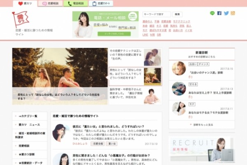The image size is (247, 165).
Task: Click the 愛カツ flag logo
Action: point(21,19)
